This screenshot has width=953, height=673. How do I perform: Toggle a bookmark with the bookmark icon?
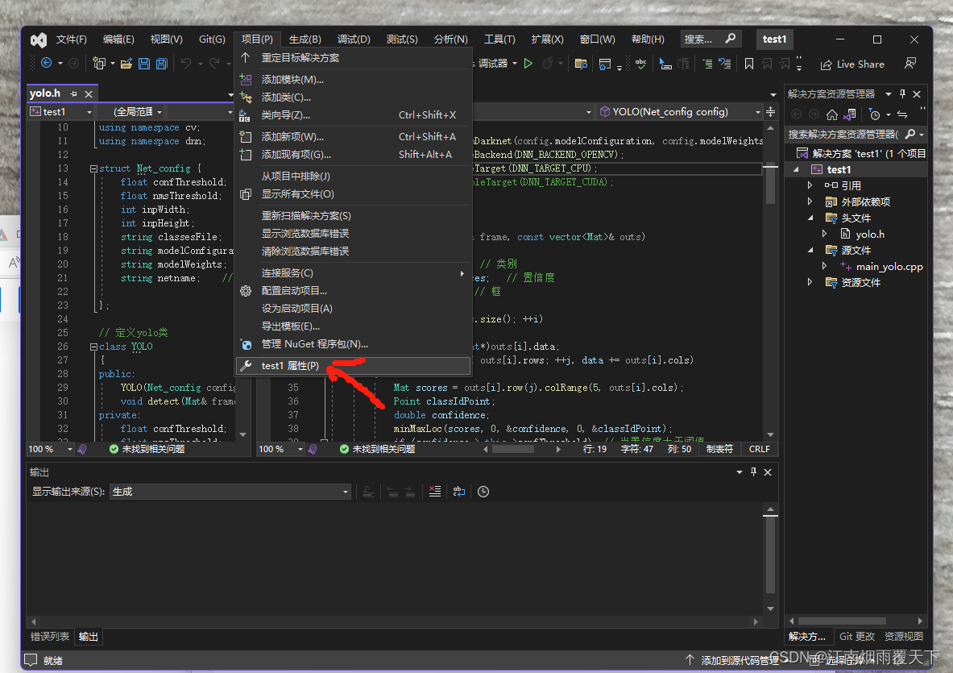[749, 63]
